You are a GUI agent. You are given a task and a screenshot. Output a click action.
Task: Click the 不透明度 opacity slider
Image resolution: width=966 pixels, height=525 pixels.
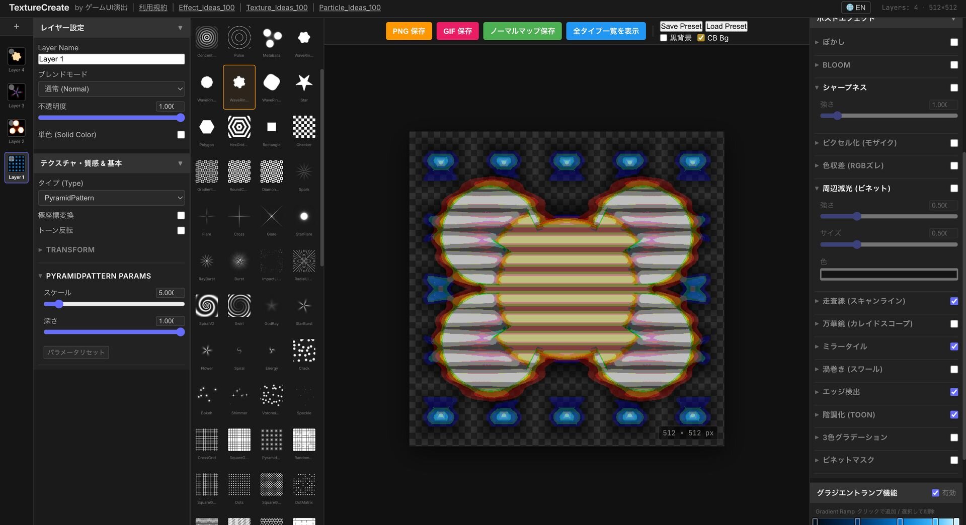click(111, 118)
